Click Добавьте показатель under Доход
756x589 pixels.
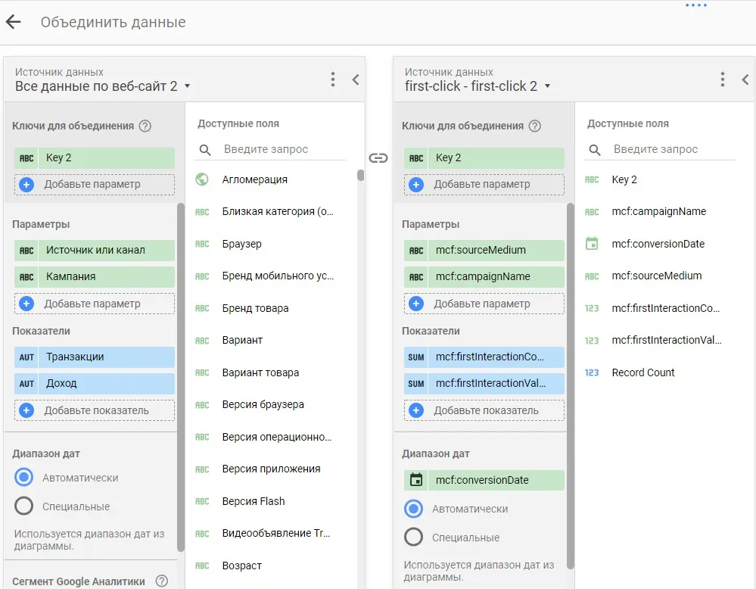click(95, 410)
